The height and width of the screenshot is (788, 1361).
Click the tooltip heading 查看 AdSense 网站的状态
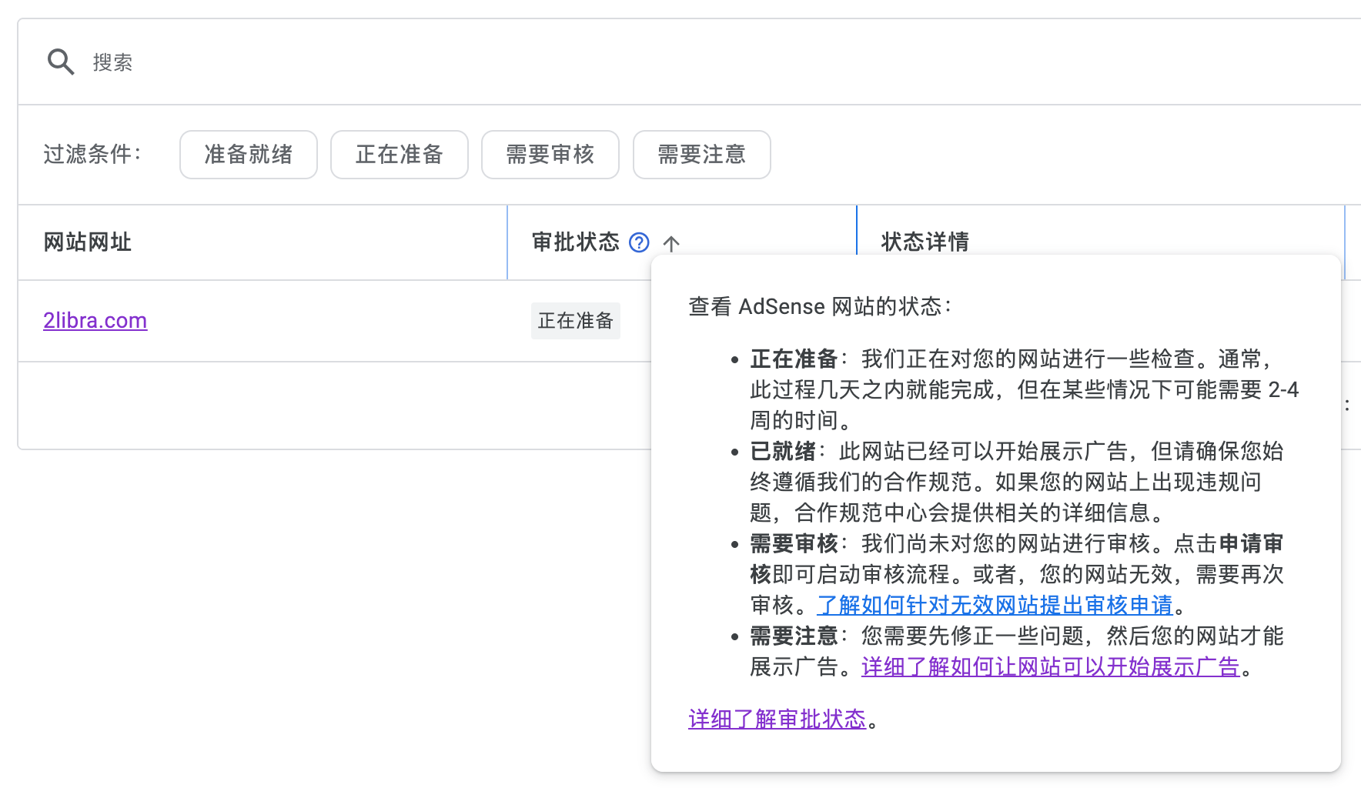point(819,306)
